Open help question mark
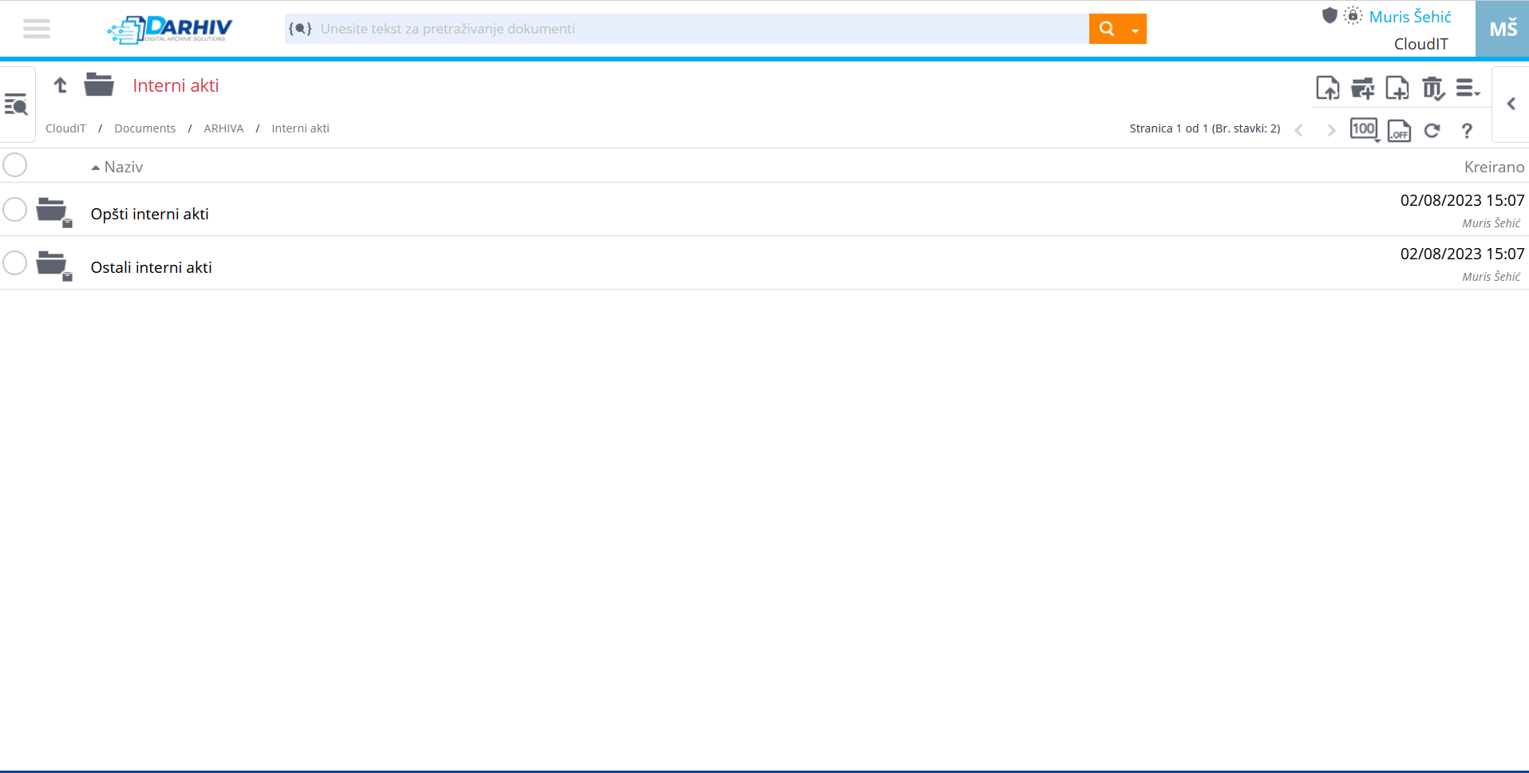1529x773 pixels. click(x=1467, y=131)
